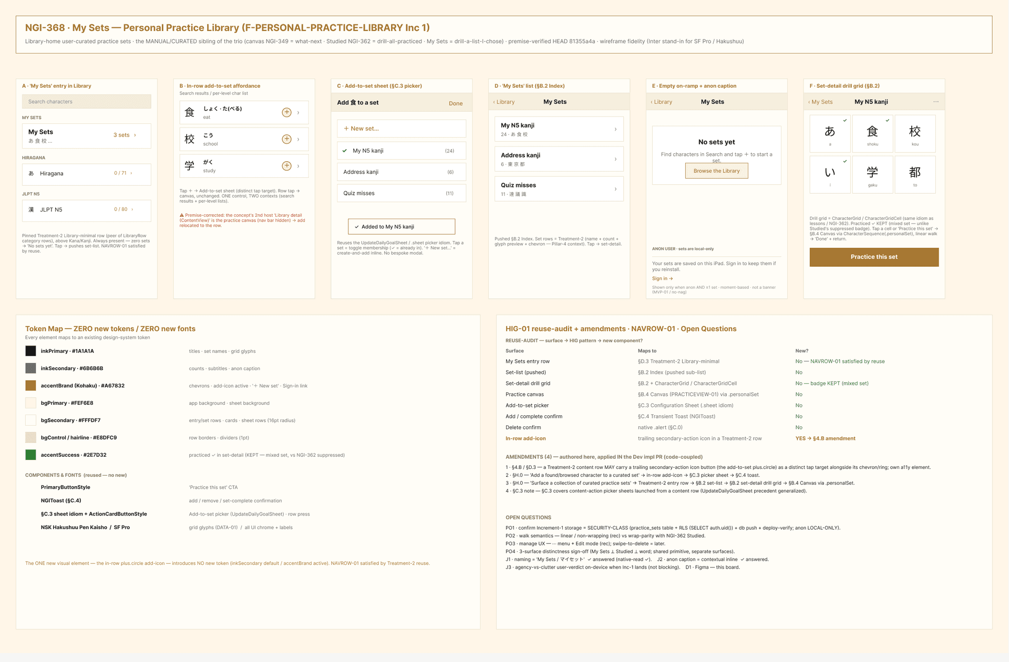The width and height of the screenshot is (1009, 662).
Task: Go back to Library from panel E empty on-ramp
Action: pos(662,102)
